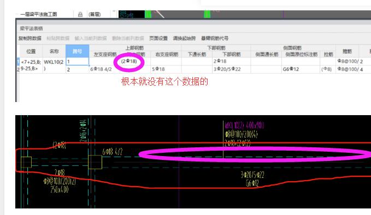Viewport: 371px width, 215px height.
Task: Select side rebar cell G6⌀12
Action: 301,69
